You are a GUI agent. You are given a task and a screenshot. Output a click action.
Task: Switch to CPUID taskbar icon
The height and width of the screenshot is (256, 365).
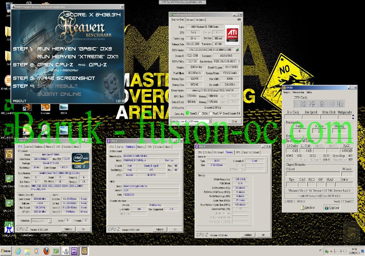pos(84,251)
